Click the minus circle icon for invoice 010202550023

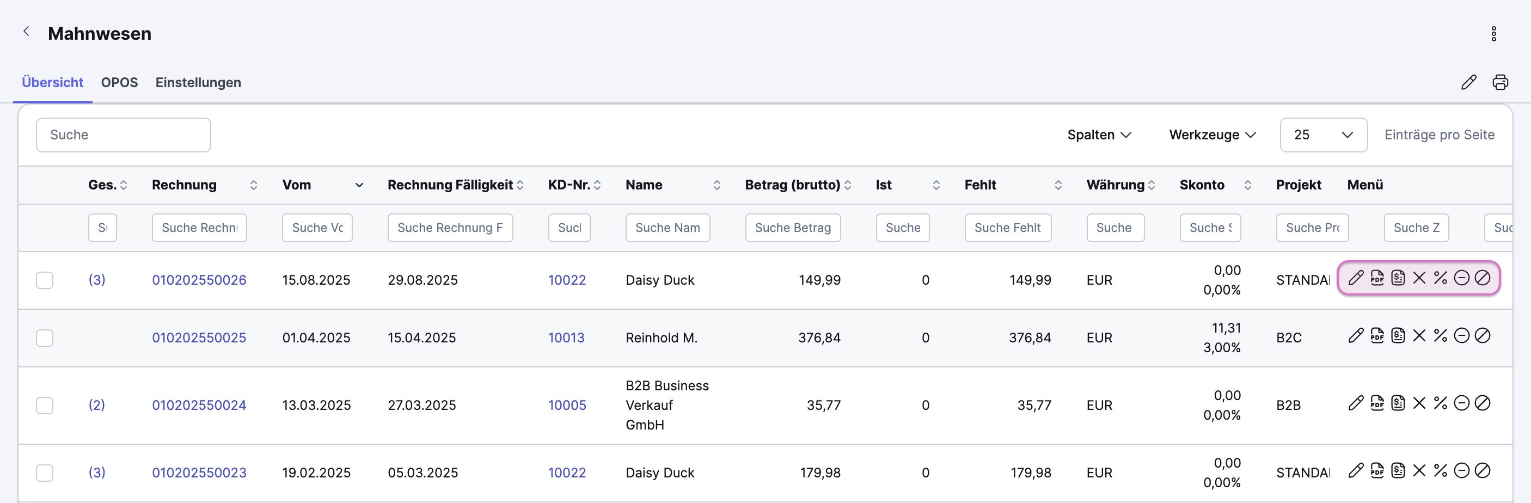point(1461,471)
